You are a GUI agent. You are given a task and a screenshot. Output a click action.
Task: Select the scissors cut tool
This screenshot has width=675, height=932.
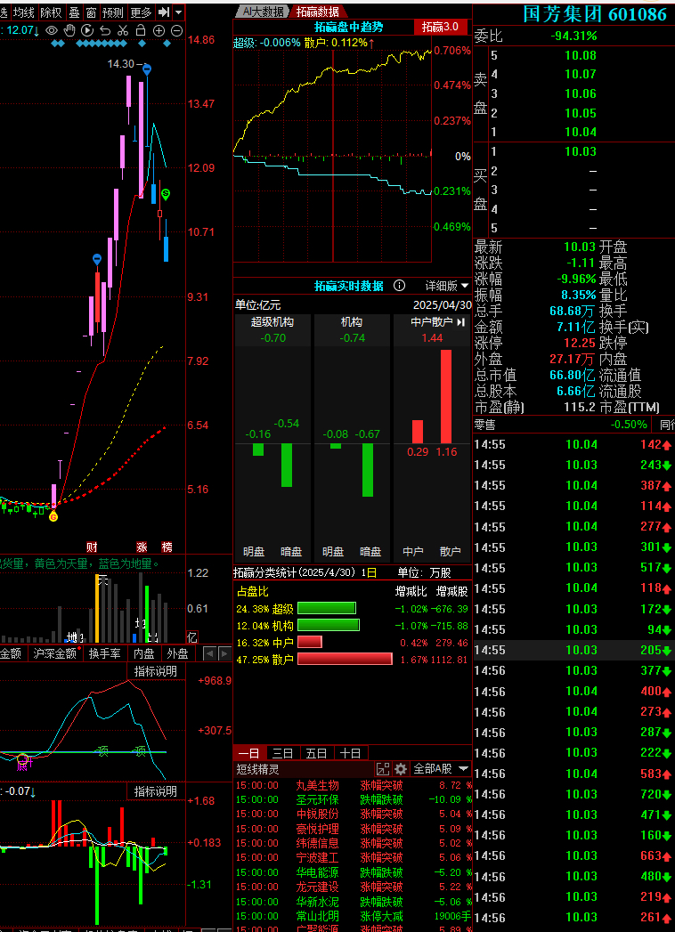coord(123,30)
